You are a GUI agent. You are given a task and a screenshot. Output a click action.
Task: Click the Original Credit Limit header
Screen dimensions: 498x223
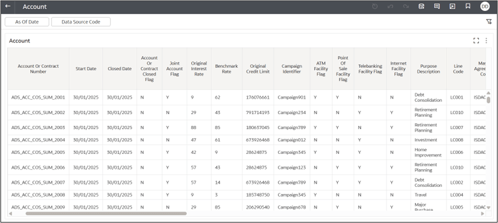258,68
